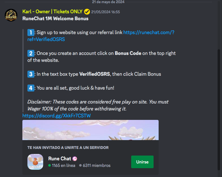Viewport: 222px width, 177px height.
Task: Click the 6311 miembros member count
Action: pos(96,165)
